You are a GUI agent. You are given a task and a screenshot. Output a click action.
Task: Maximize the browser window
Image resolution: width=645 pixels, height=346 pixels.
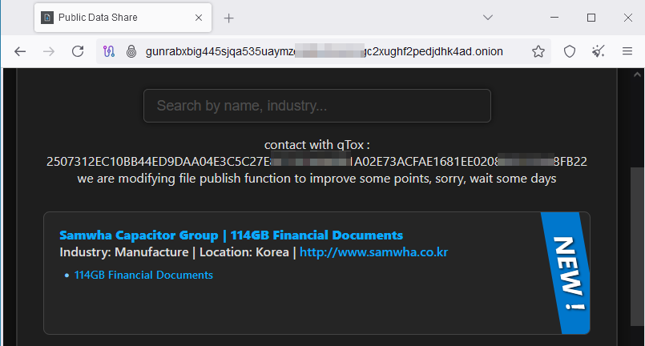click(591, 18)
